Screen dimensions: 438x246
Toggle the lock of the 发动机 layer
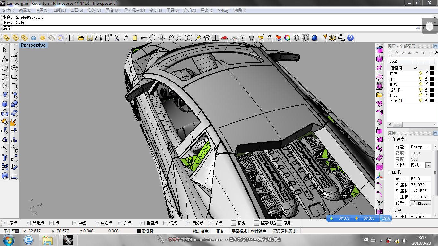pos(426,90)
